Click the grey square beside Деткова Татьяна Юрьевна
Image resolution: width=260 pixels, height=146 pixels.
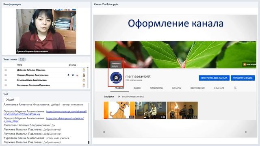pyautogui.click(x=6, y=70)
